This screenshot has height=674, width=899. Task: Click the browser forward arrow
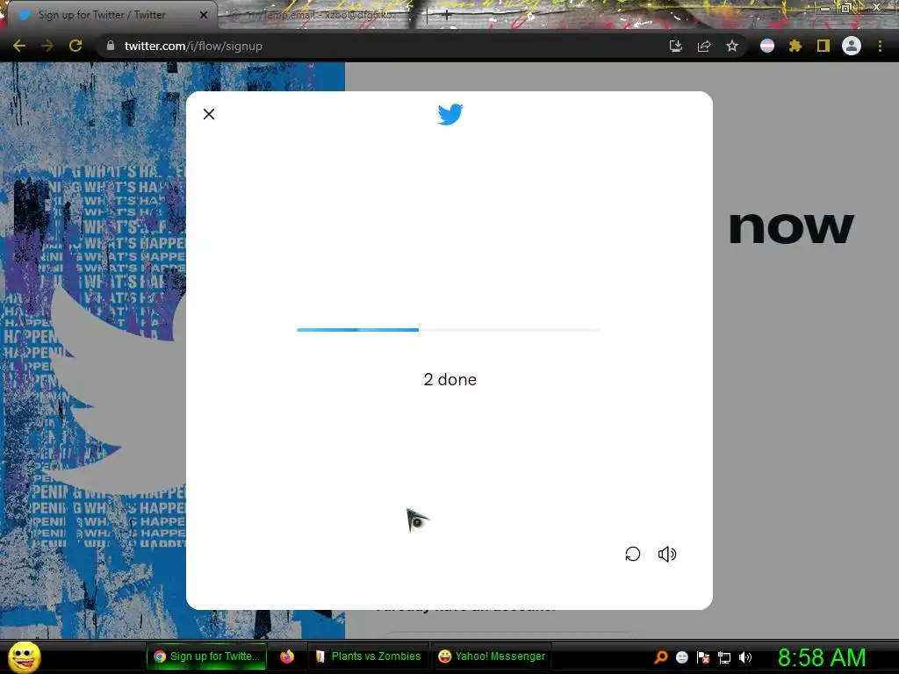point(47,46)
